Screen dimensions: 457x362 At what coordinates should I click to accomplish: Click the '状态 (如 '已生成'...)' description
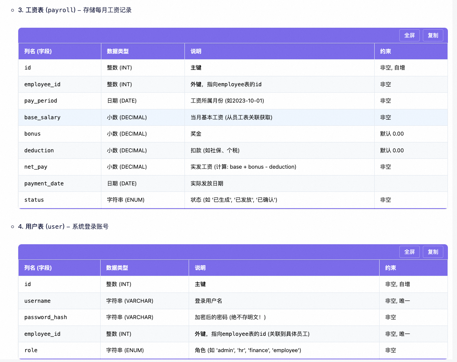[x=234, y=200]
